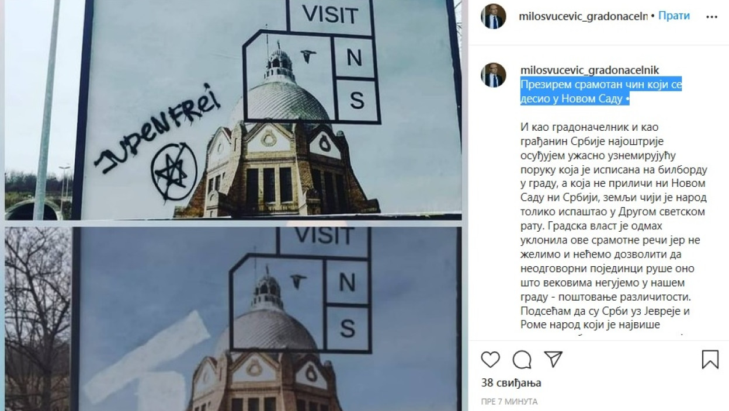The image size is (729, 411).
Task: Open the header profile avatar picture
Action: (494, 16)
